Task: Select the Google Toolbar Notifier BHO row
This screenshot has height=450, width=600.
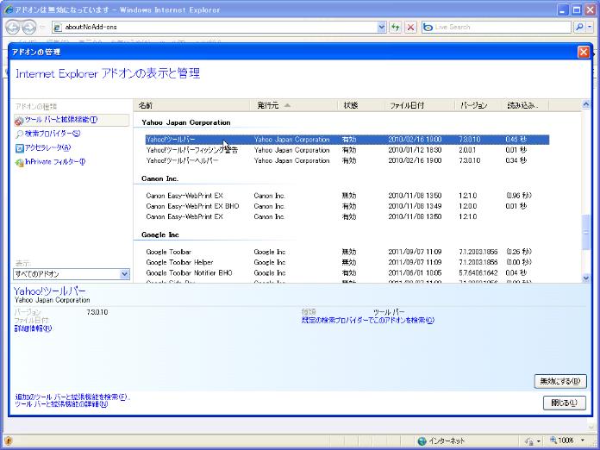Action: pyautogui.click(x=347, y=273)
